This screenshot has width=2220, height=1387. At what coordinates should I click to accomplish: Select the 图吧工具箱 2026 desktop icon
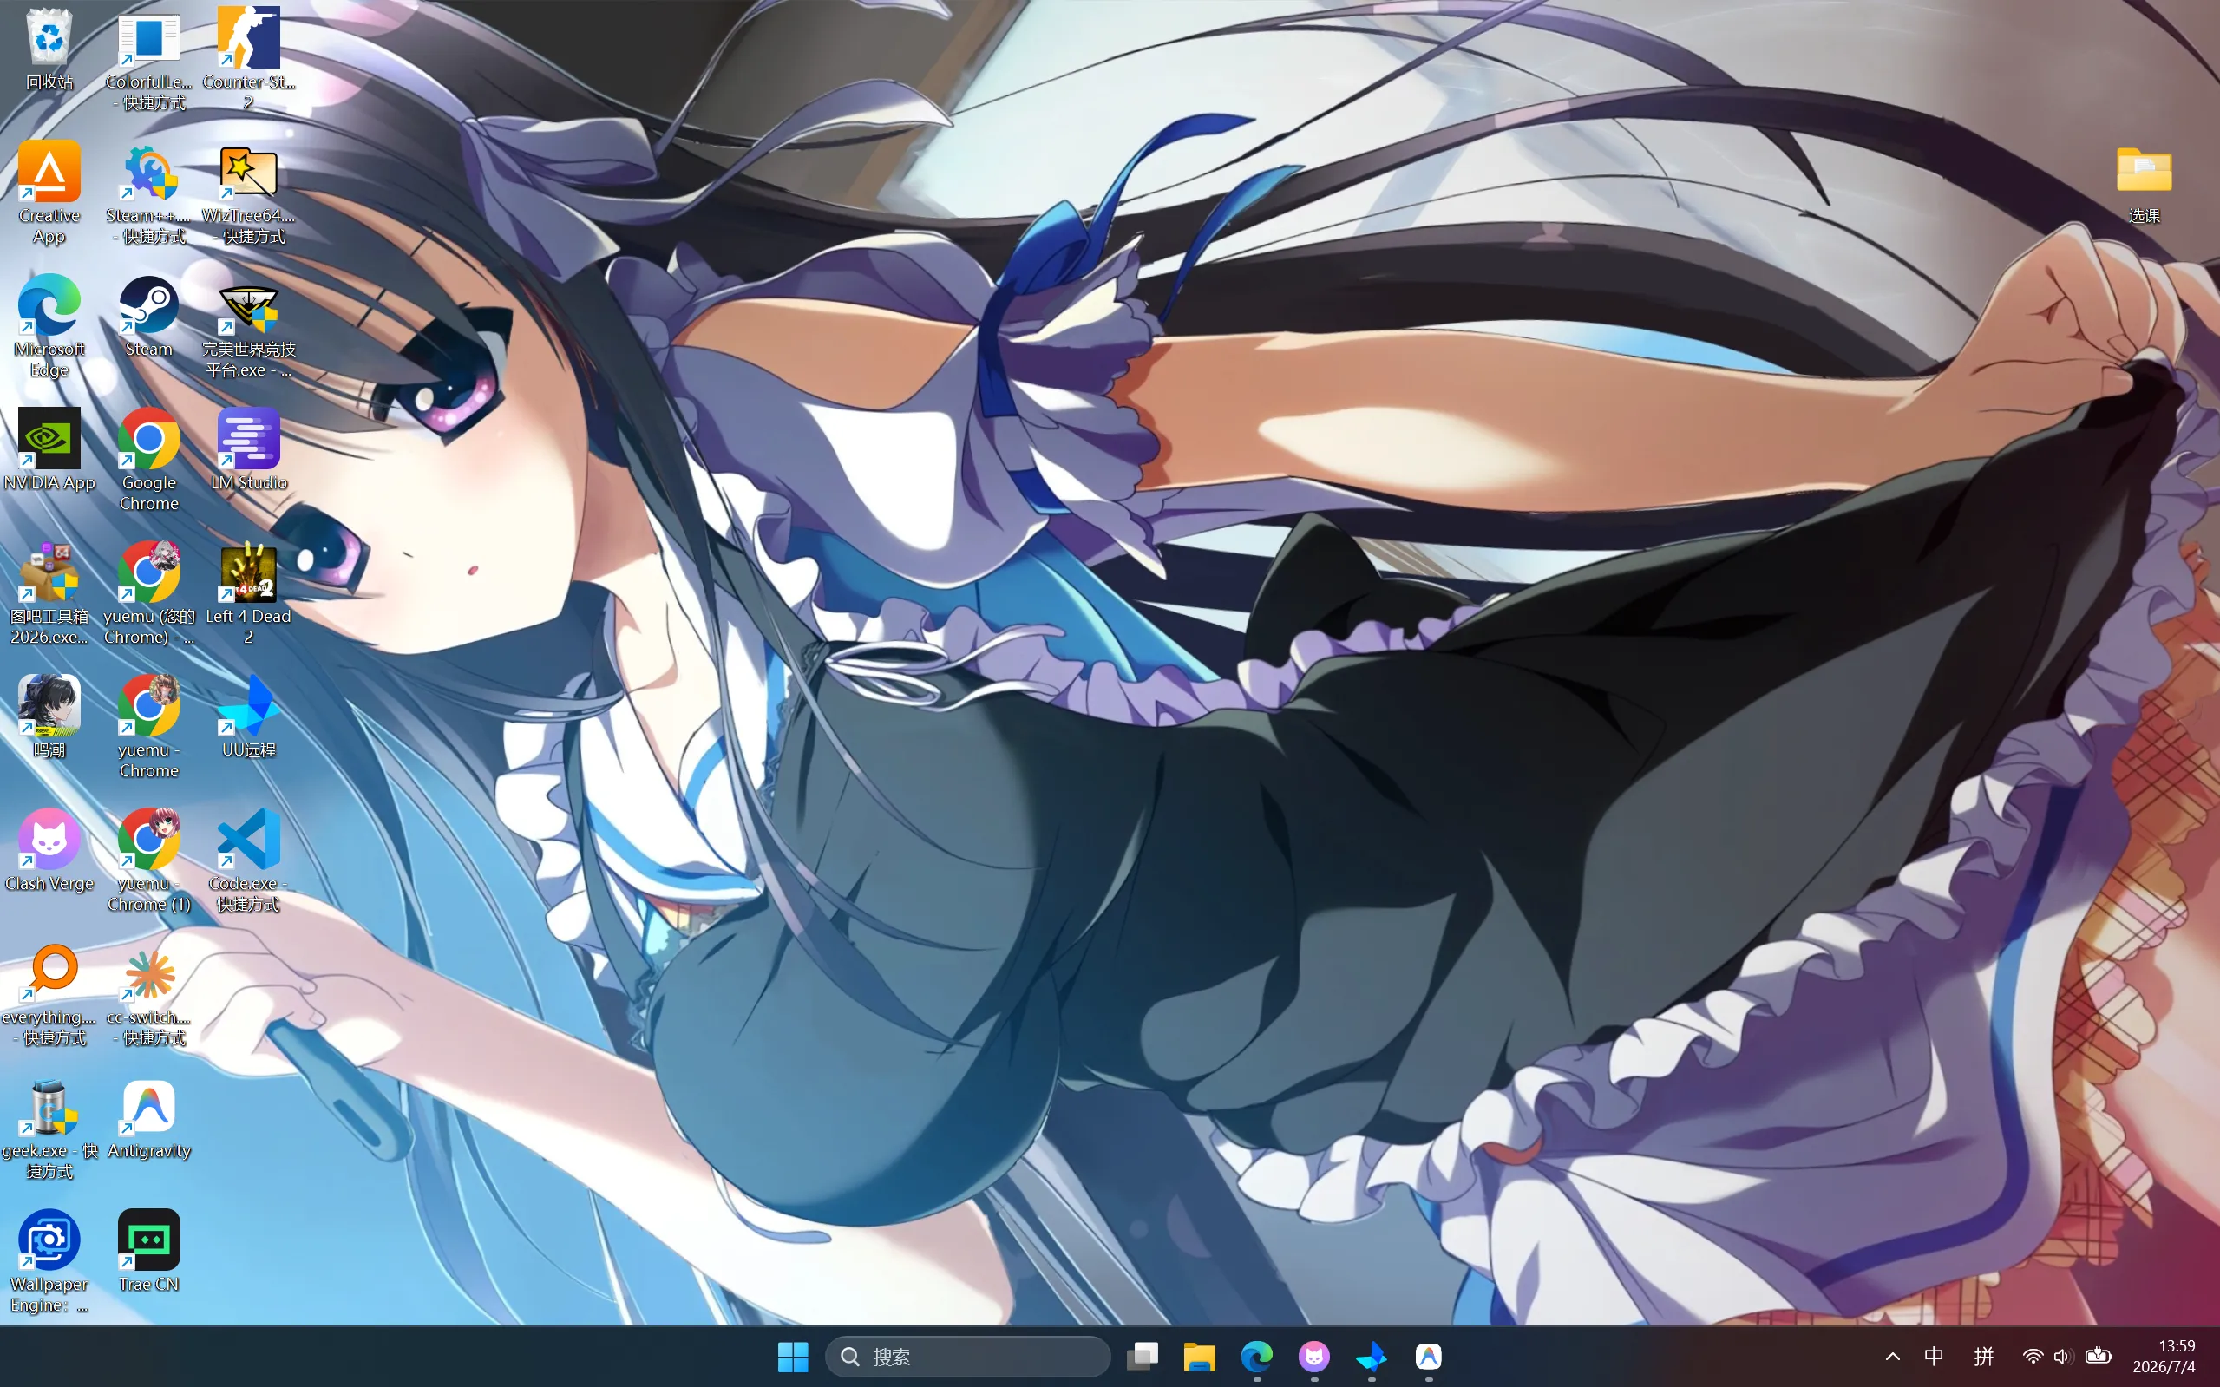(x=49, y=593)
